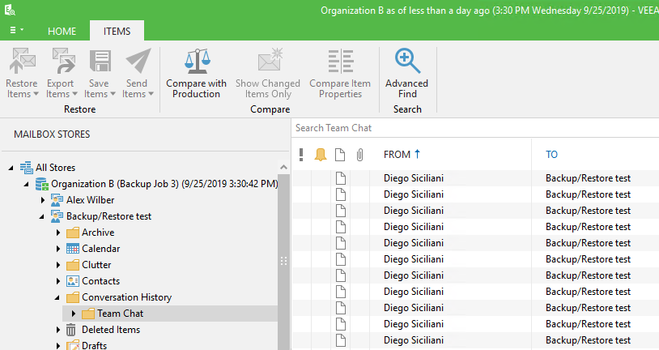The image size is (659, 350).
Task: Select the first Diego Siciliani message row
Action: pyautogui.click(x=475, y=178)
